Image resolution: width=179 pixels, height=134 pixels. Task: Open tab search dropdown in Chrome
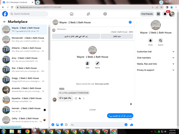pos(161,2)
